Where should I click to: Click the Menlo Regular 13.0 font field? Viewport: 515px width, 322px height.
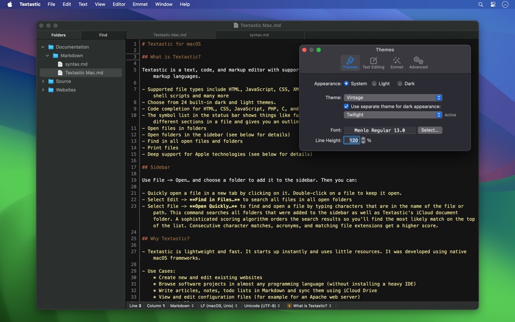[379, 130]
